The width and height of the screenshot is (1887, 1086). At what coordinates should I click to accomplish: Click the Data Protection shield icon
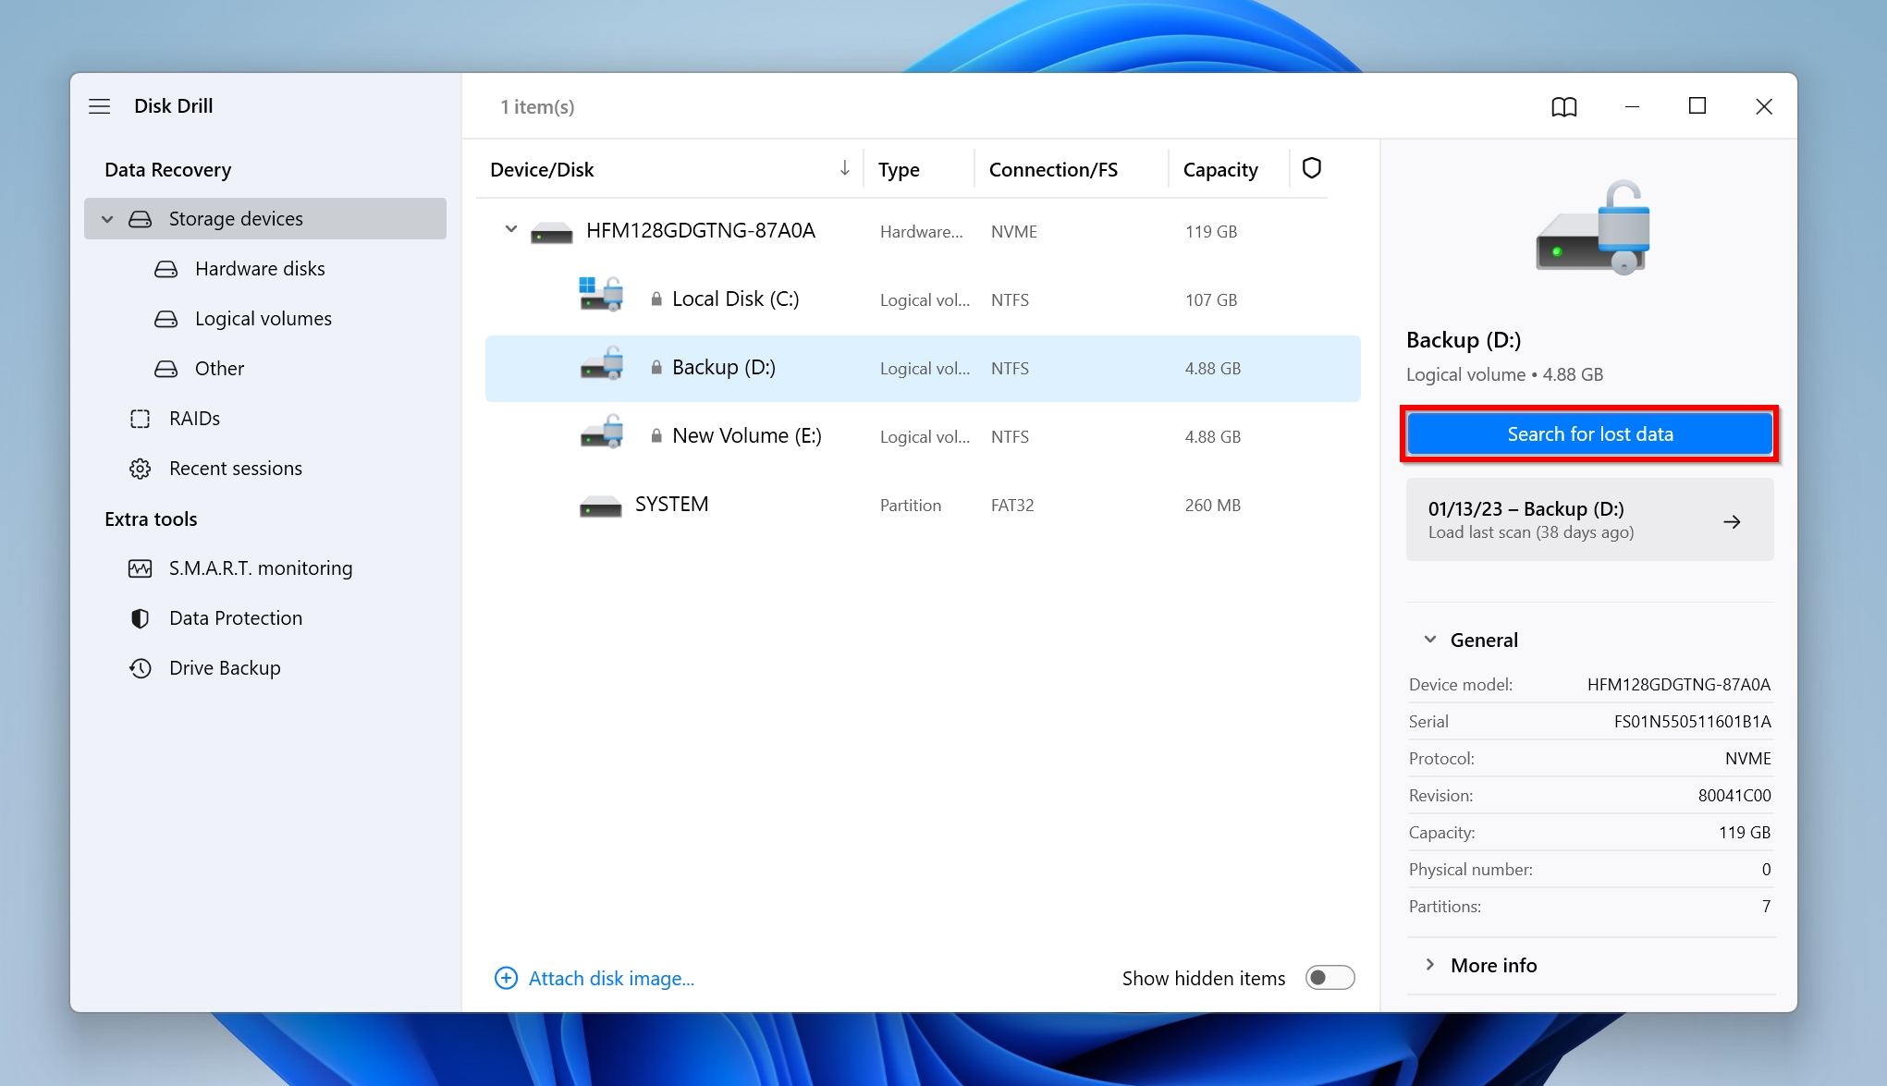[140, 618]
